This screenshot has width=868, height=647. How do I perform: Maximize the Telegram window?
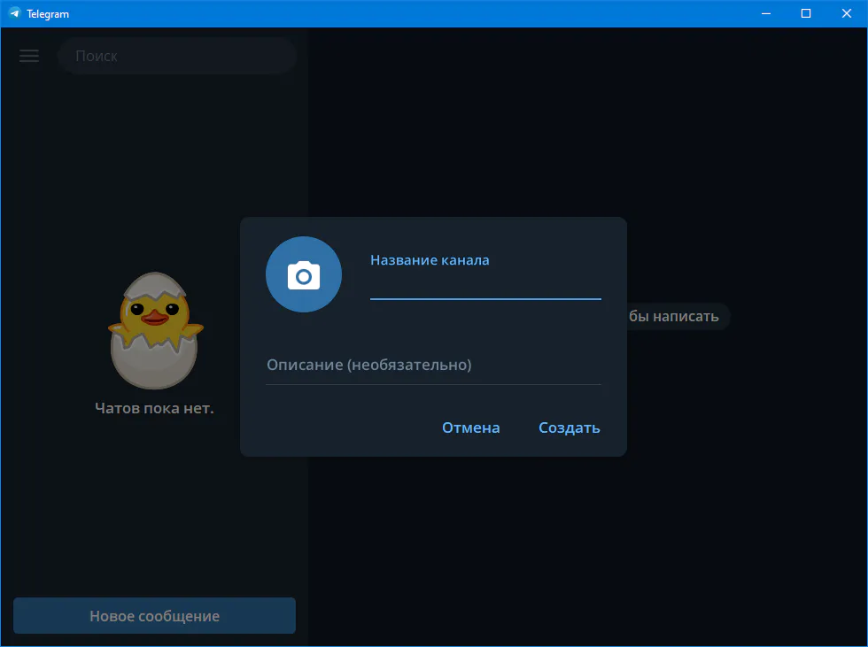[805, 13]
